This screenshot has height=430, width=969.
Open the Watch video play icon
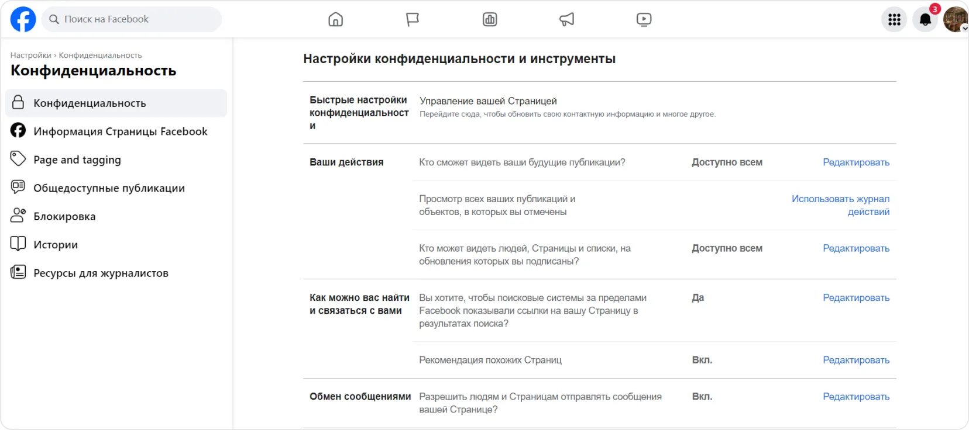point(644,20)
